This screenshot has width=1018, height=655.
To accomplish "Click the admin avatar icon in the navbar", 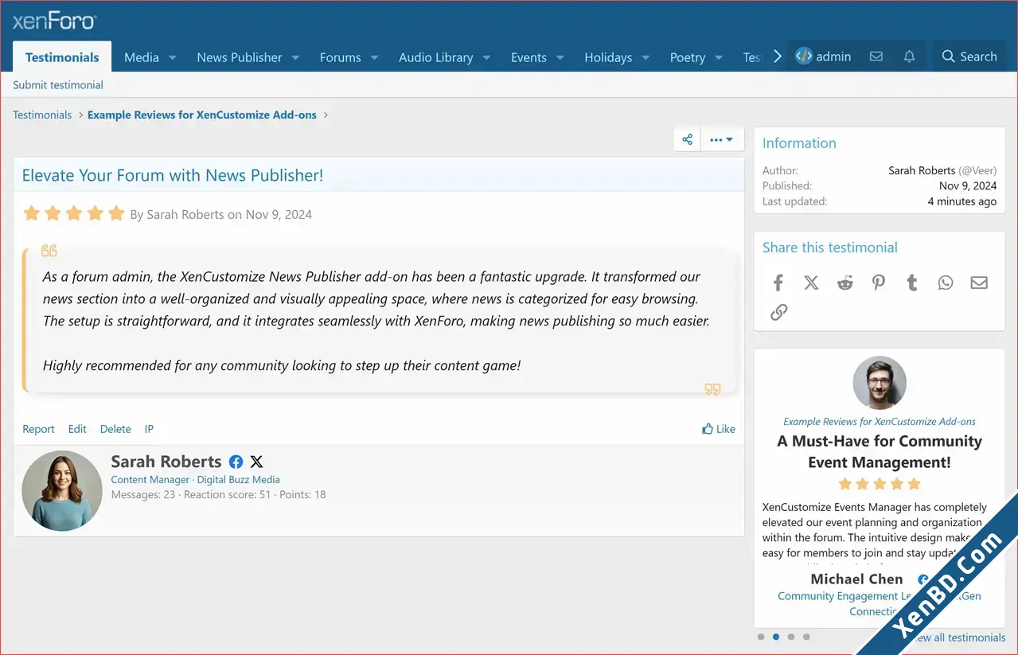I will click(804, 57).
